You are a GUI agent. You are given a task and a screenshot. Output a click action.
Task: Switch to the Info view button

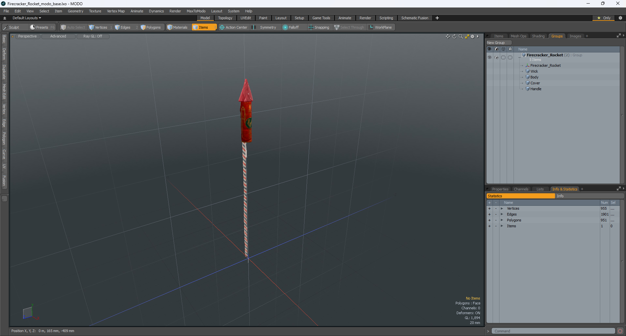click(589, 196)
